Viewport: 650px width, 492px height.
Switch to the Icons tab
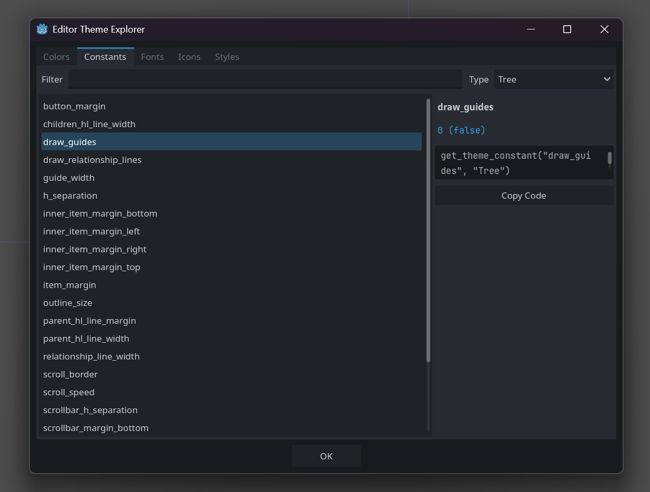189,57
